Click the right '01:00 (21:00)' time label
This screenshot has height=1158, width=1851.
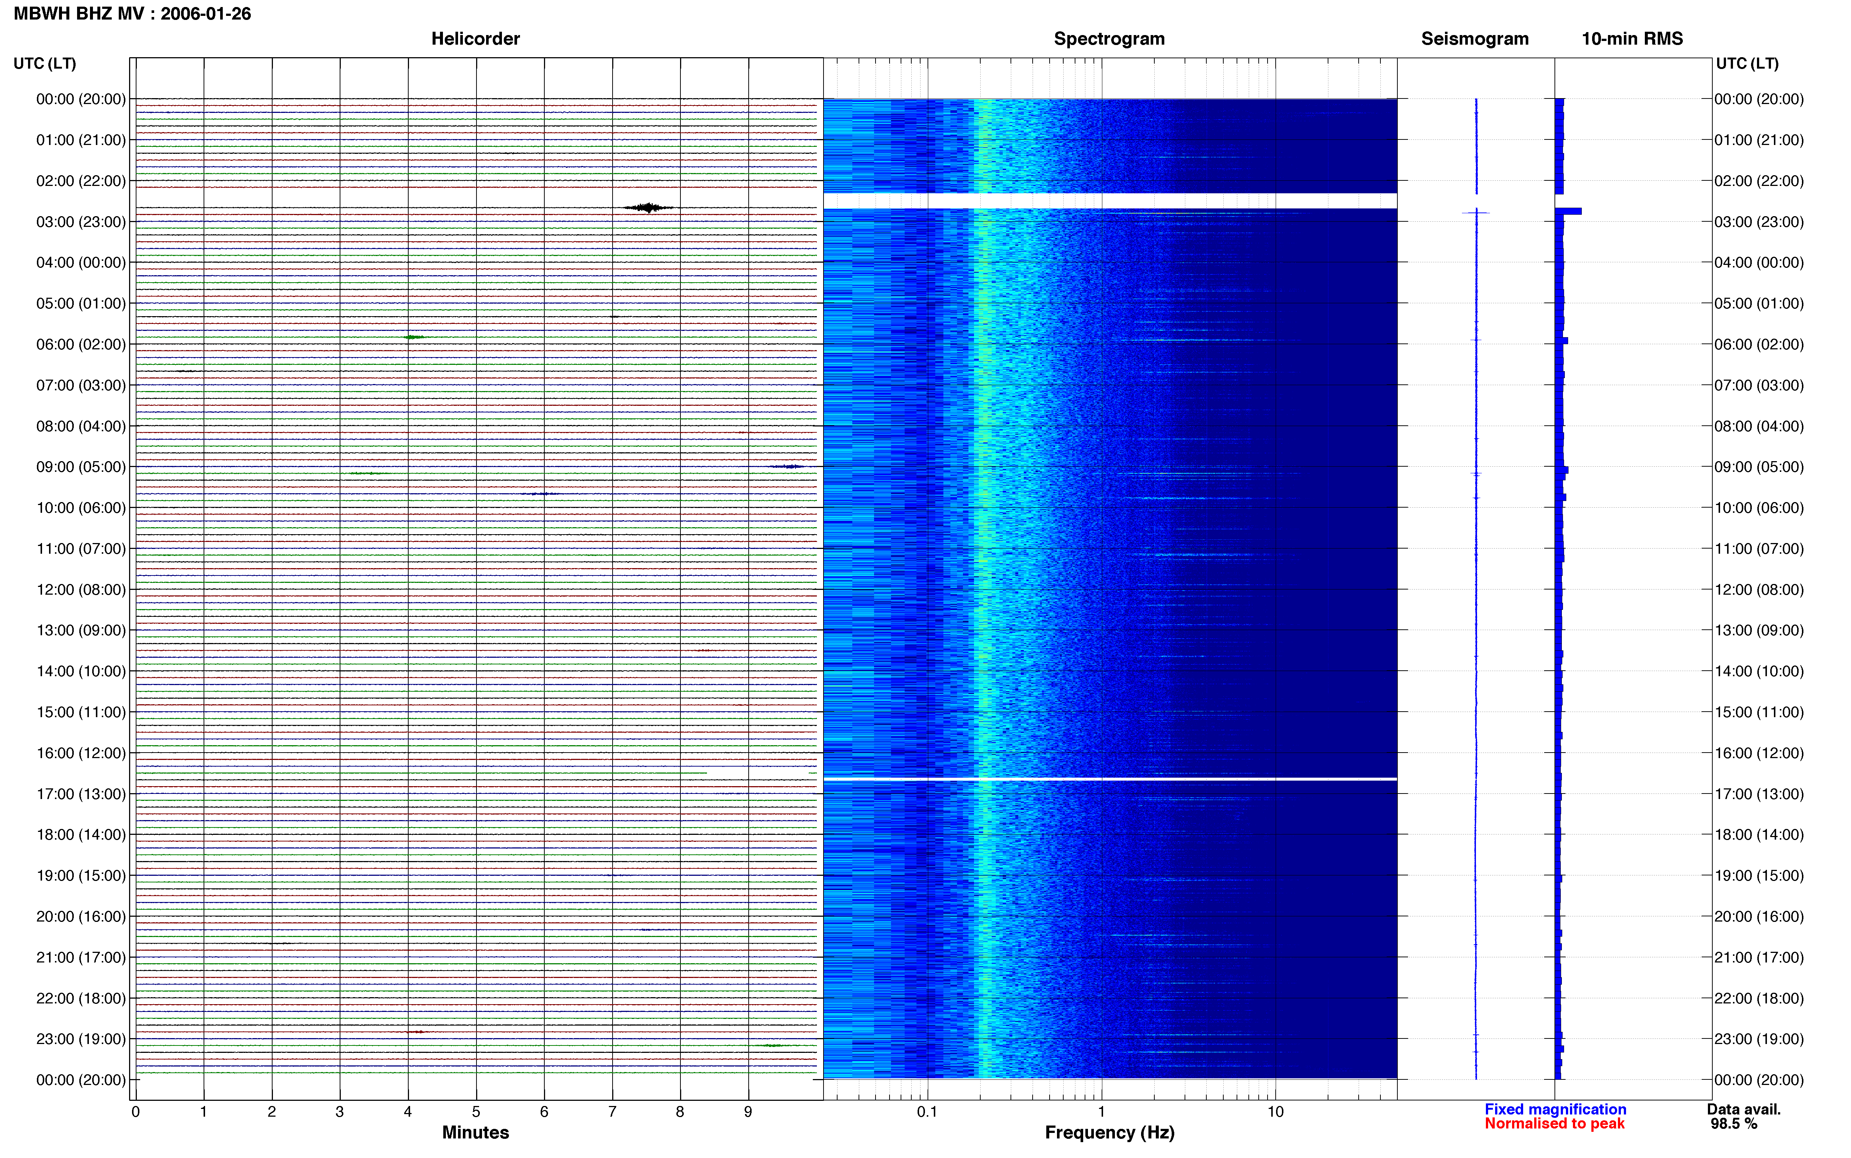(x=1759, y=139)
